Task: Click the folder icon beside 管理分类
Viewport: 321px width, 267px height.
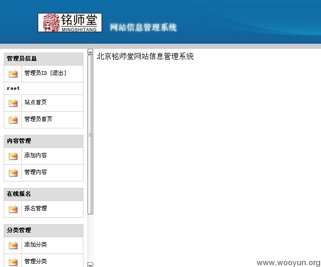Action: pyautogui.click(x=13, y=262)
